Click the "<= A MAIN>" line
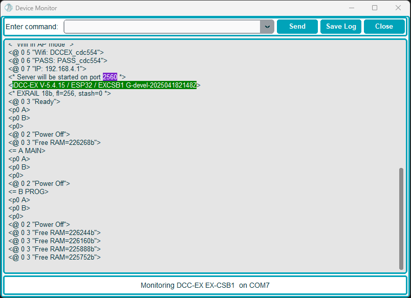 pyautogui.click(x=27, y=151)
